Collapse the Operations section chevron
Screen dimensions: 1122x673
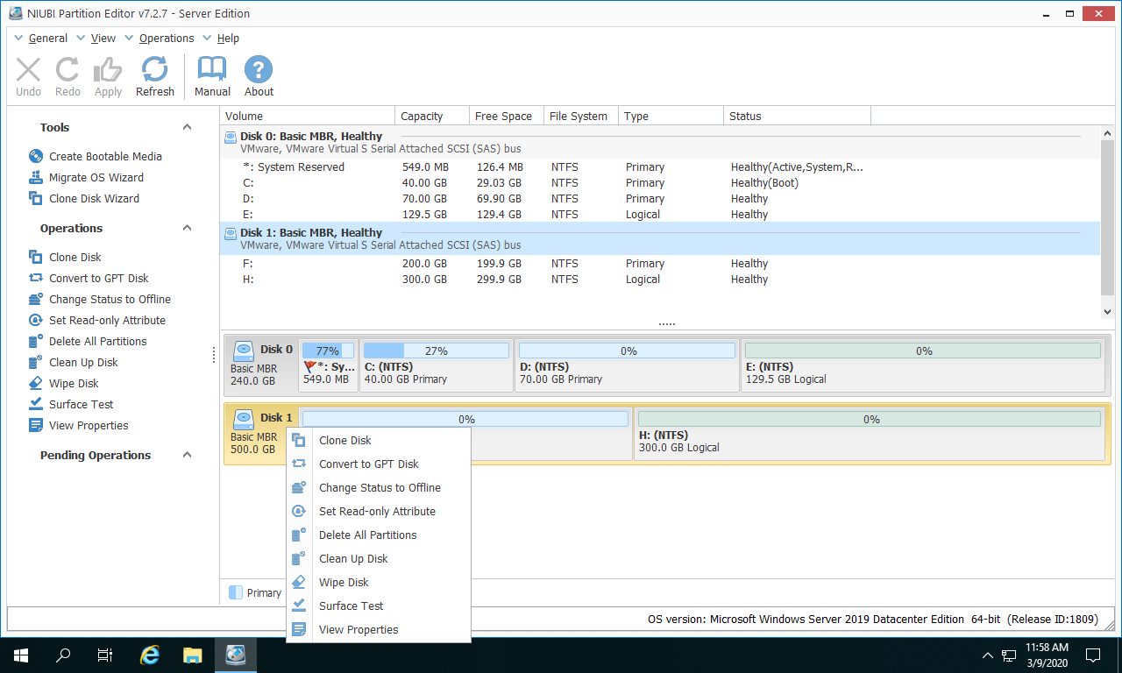pyautogui.click(x=187, y=228)
